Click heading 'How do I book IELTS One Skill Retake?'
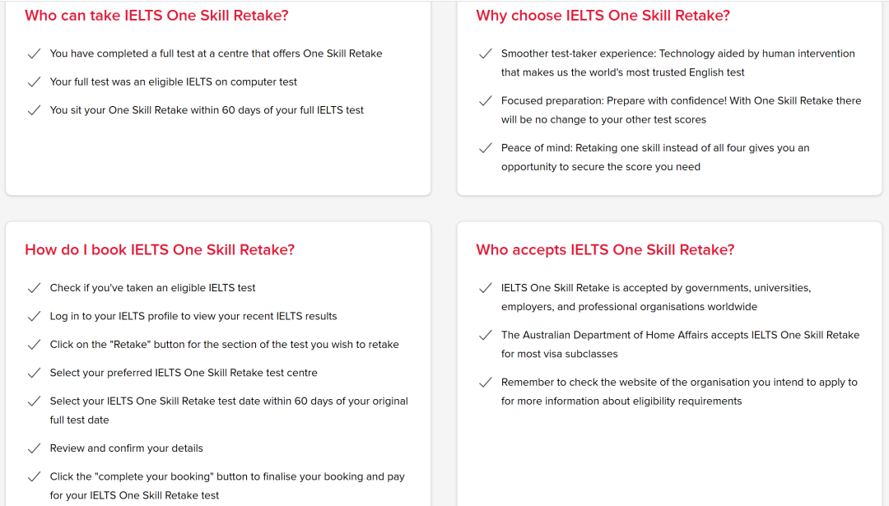889x506 pixels. point(160,250)
